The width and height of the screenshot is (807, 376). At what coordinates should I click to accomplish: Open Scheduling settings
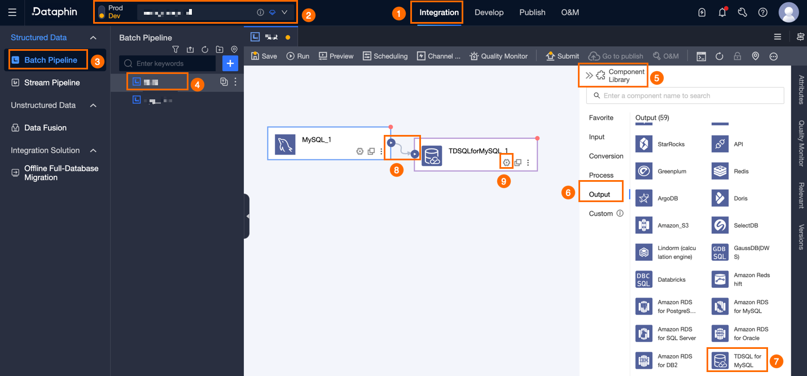click(x=385, y=56)
